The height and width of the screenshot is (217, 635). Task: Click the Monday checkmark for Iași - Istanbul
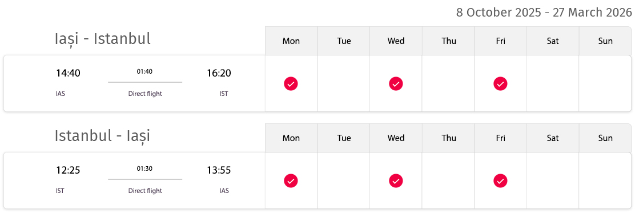click(x=291, y=84)
